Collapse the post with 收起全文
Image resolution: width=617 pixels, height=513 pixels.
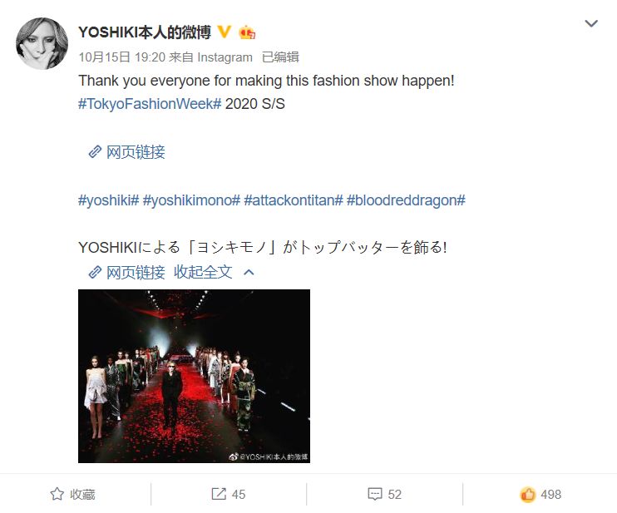point(203,272)
